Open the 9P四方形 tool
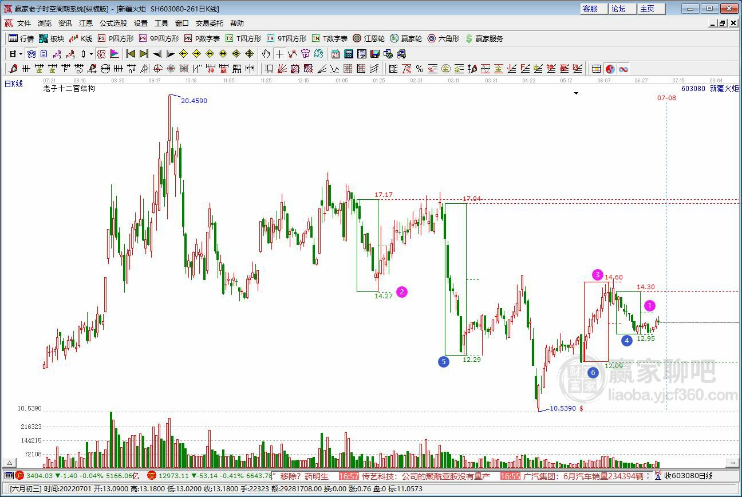This screenshot has height=497, width=742. 159,38
